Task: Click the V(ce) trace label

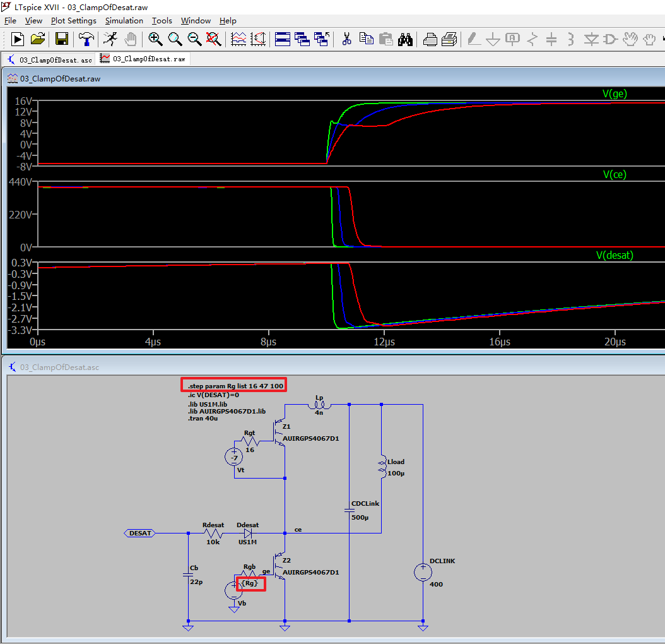Action: click(615, 174)
